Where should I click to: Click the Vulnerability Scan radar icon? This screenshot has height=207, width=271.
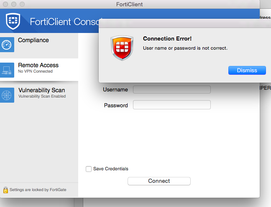point(8,95)
